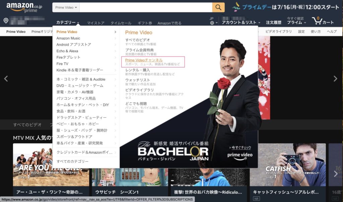Click the プライムデー promotion banner
Image resolution: width=343 pixels, height=202 pixels.
285,7
